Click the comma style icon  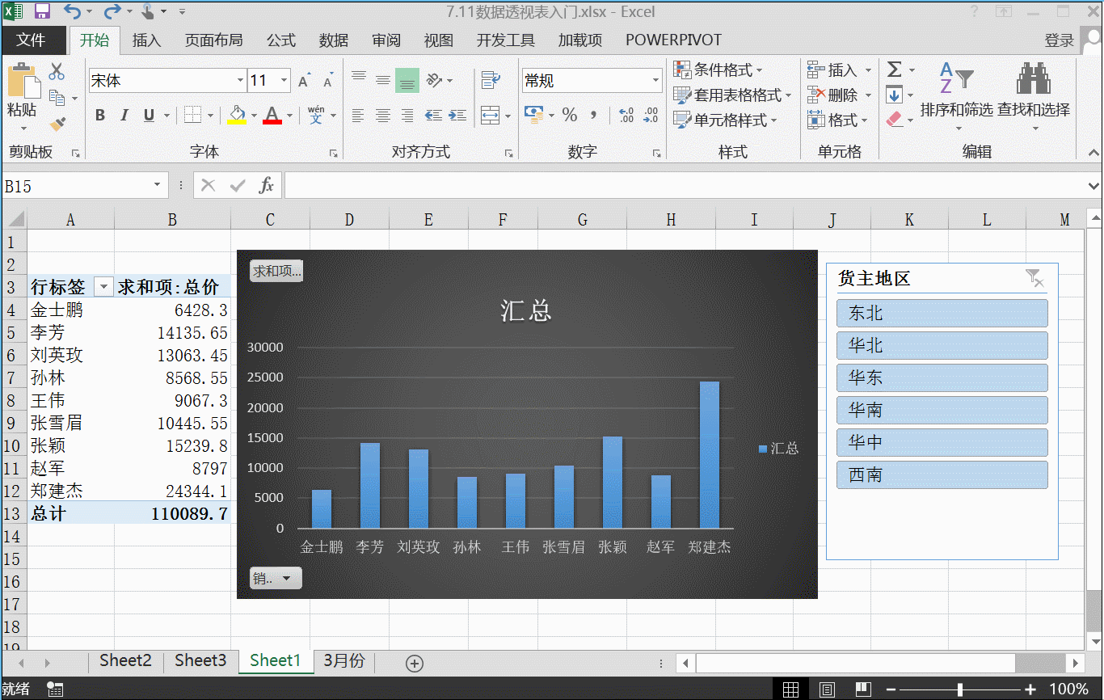594,116
